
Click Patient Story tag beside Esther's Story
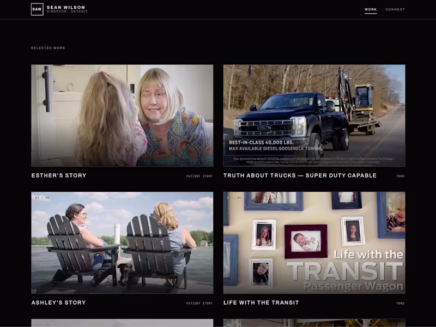pos(199,176)
